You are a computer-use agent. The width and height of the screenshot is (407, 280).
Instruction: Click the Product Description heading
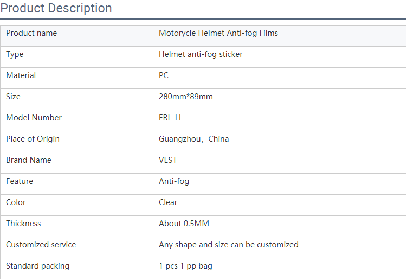56,8
